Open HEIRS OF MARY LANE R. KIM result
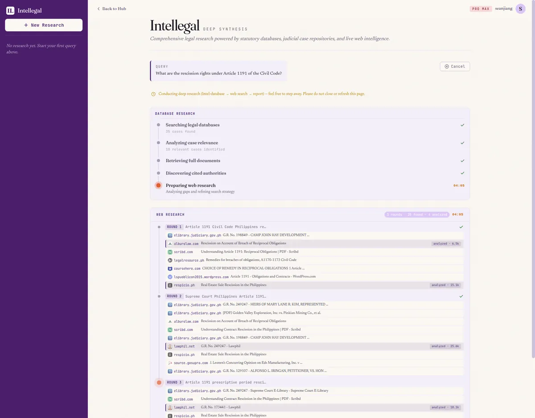Viewport: 535px width, 418px height. coord(315,304)
